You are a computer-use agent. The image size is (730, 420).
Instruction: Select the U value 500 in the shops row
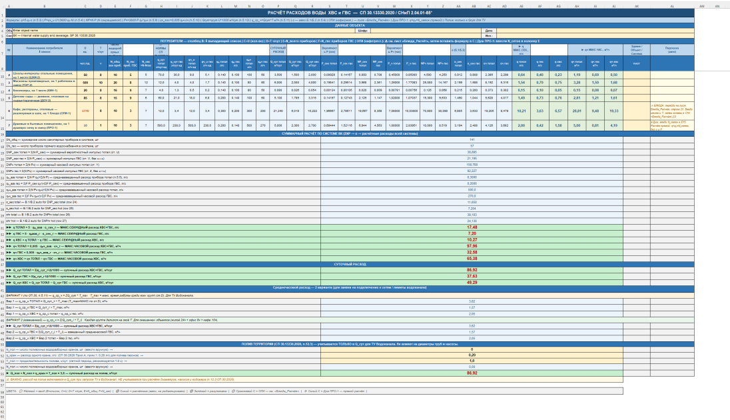85,83
